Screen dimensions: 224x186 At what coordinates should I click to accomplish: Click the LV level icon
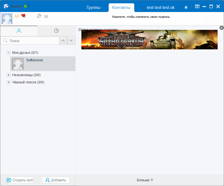pyautogui.click(x=17, y=16)
